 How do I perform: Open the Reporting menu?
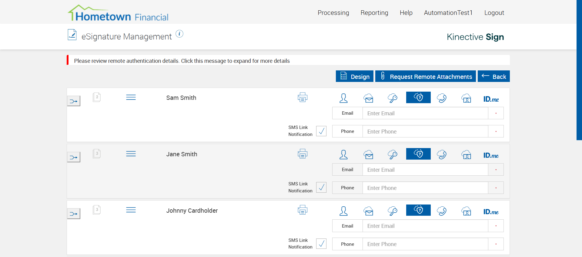tap(374, 13)
